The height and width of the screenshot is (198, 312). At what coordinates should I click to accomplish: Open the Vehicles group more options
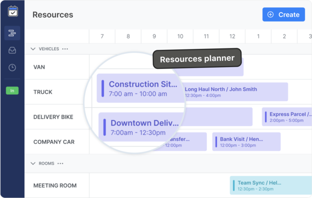pyautogui.click(x=65, y=49)
